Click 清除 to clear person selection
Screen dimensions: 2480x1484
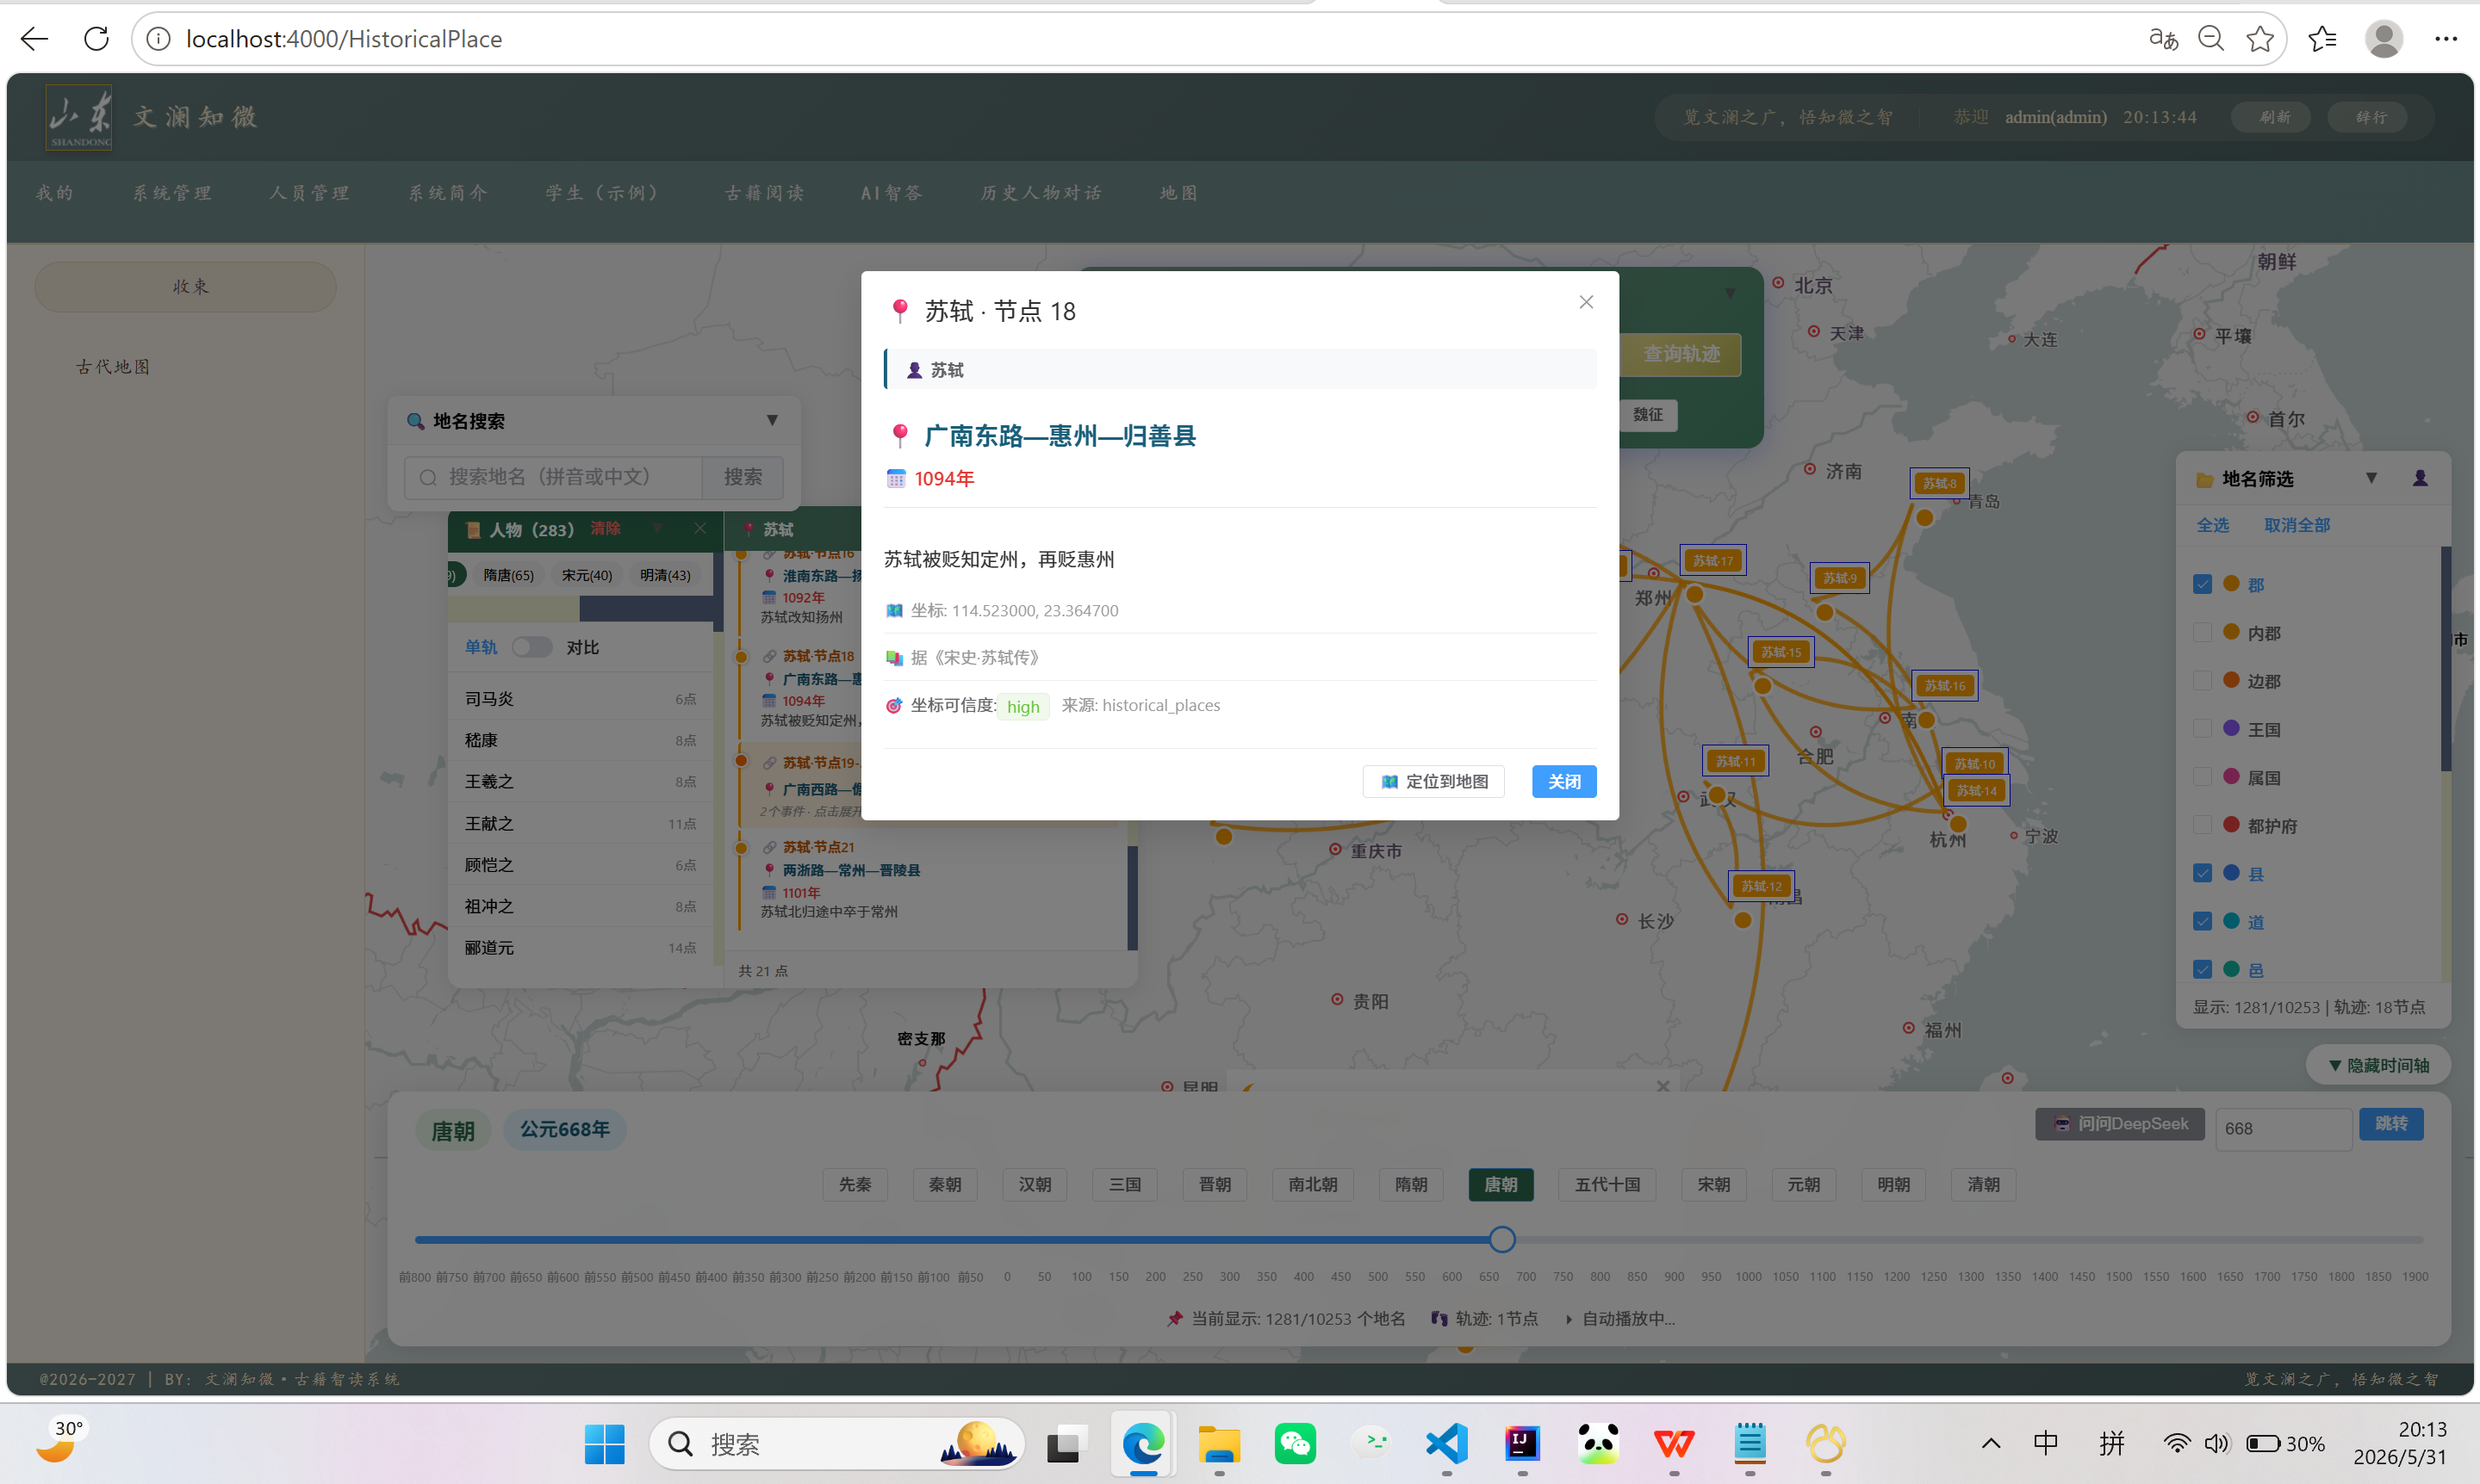606,528
